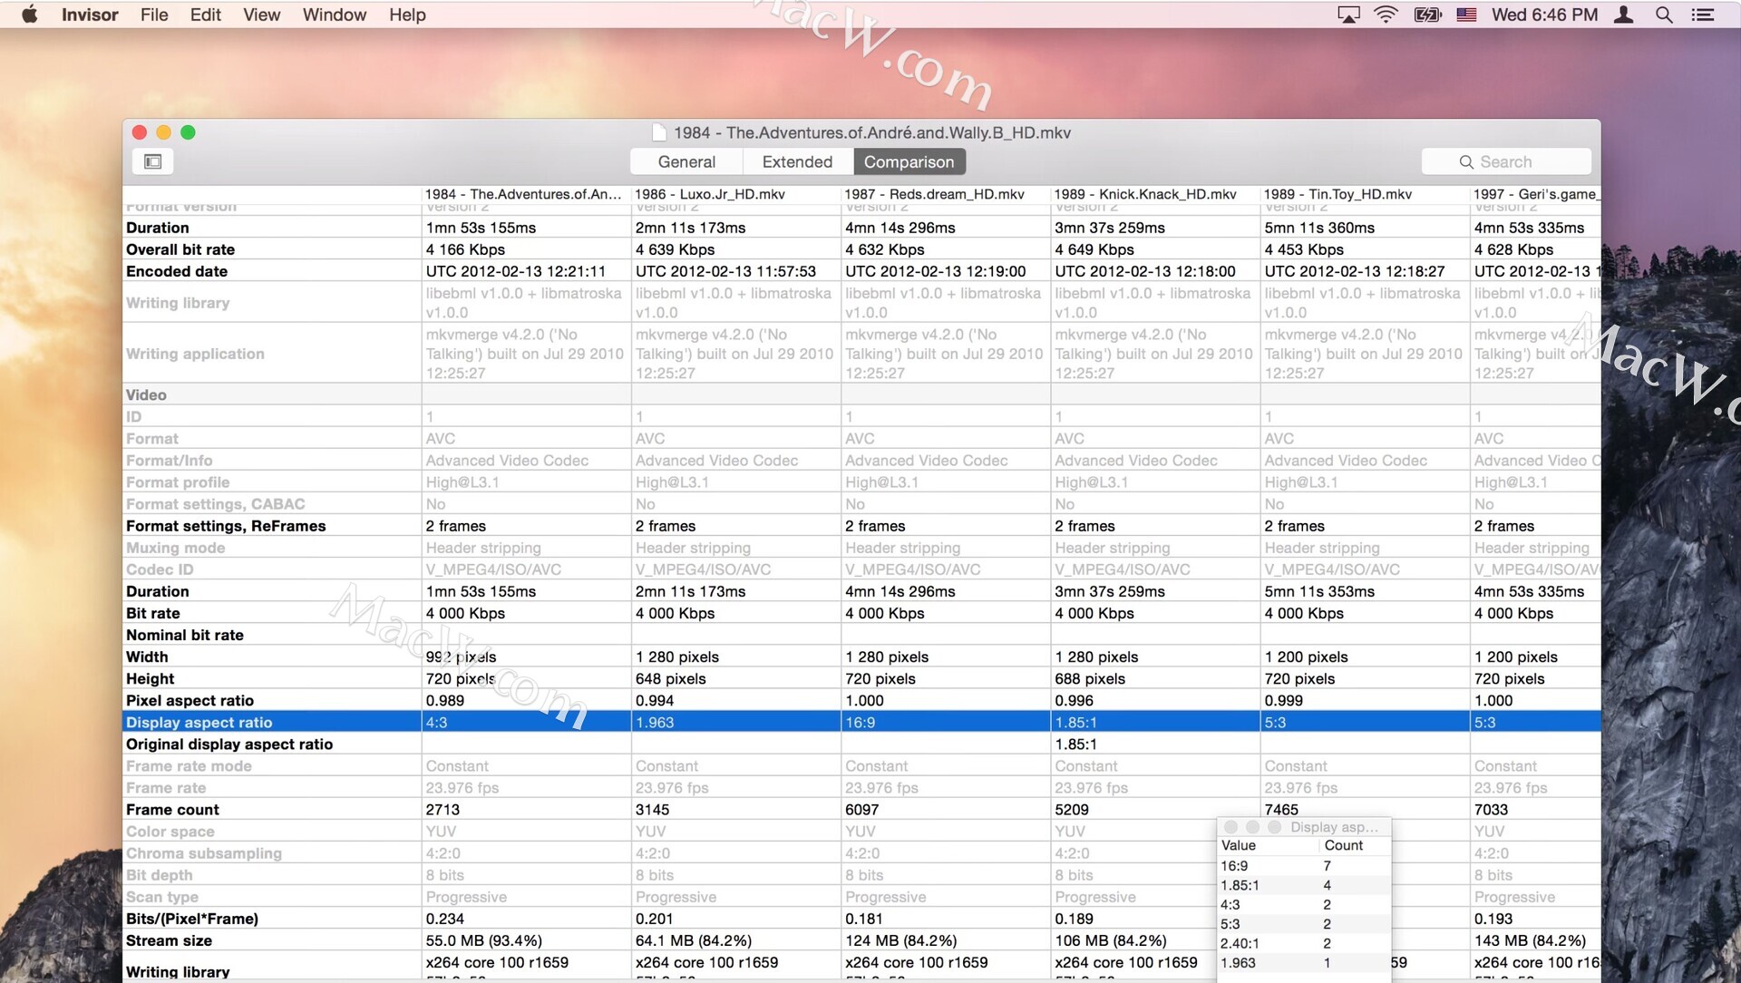This screenshot has height=983, width=1741.
Task: Open the Invisor app menu
Action: (90, 15)
